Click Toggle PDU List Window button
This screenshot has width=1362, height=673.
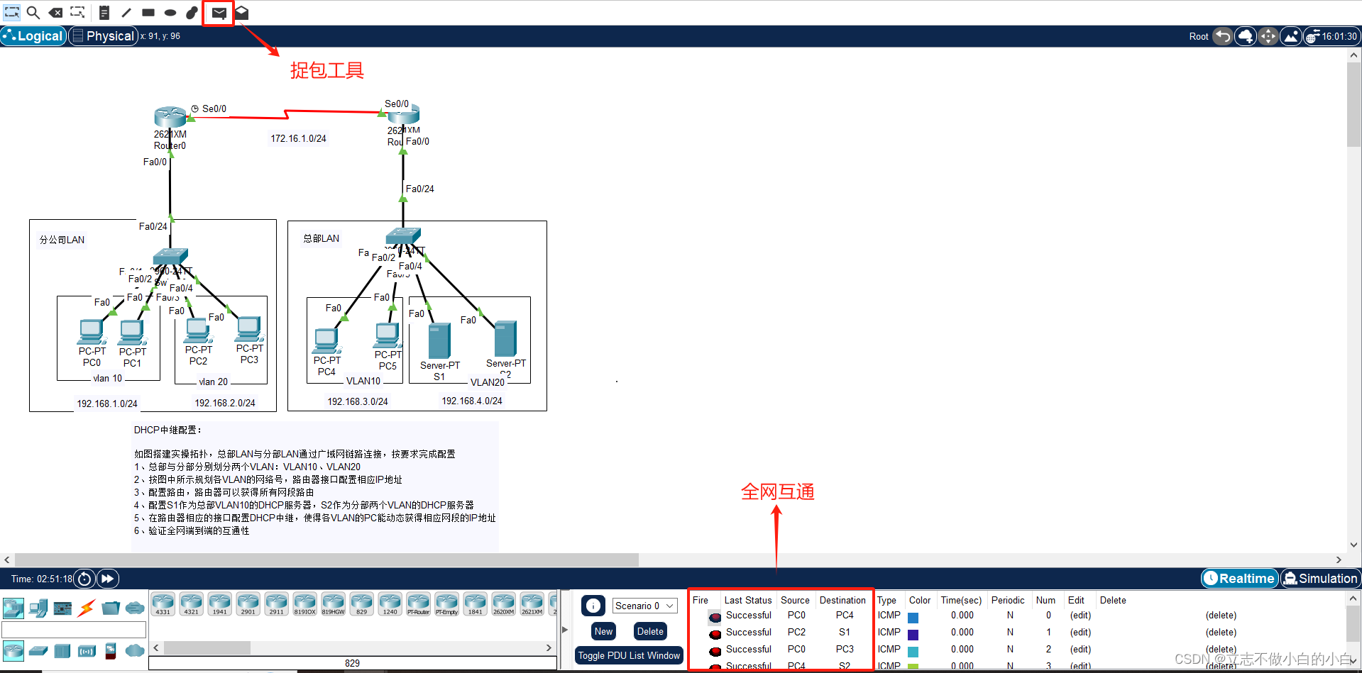click(629, 655)
